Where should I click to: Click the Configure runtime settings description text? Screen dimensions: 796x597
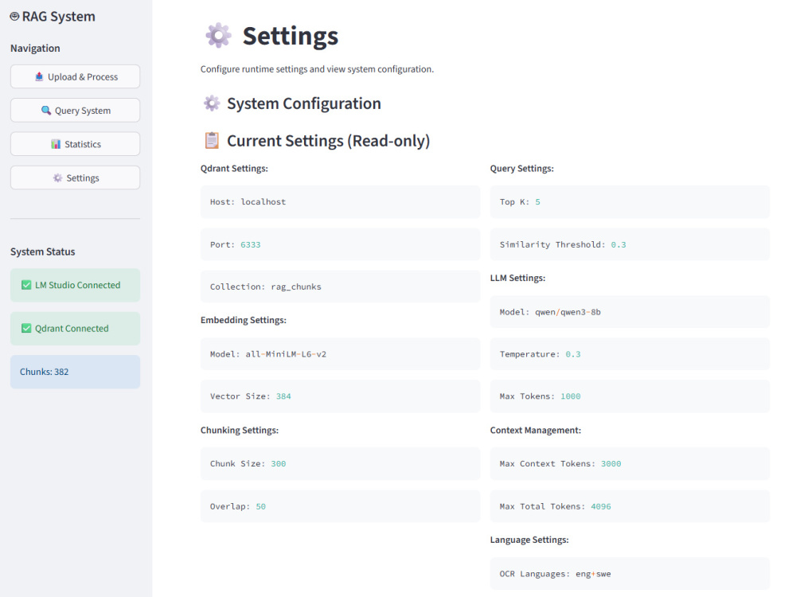click(x=318, y=69)
